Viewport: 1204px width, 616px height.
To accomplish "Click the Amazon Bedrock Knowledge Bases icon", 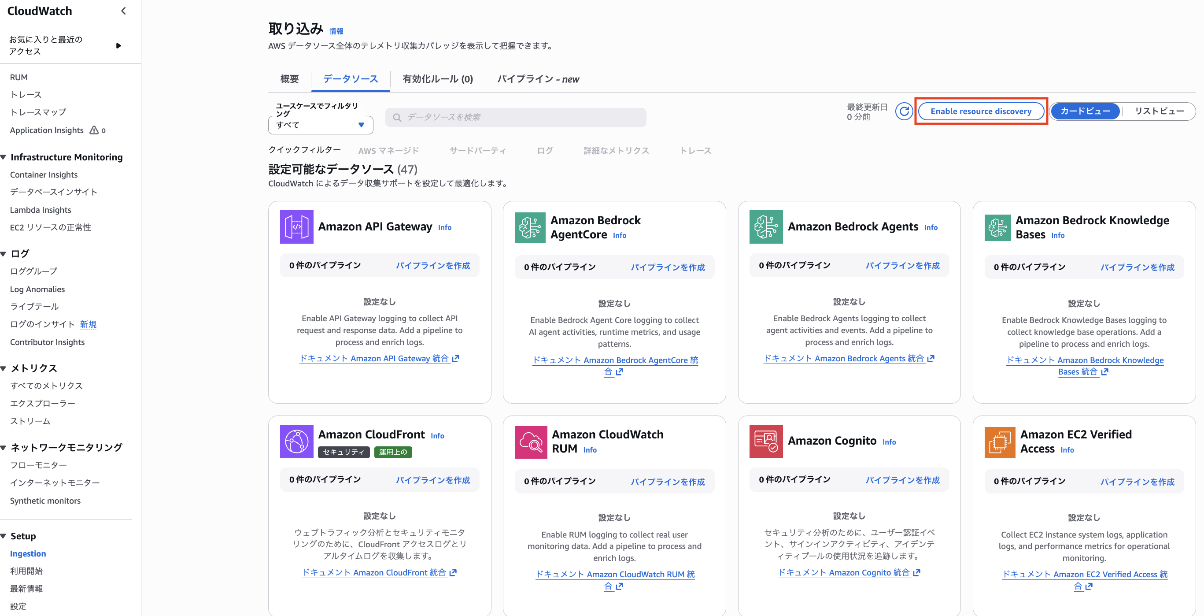I will click(x=999, y=227).
